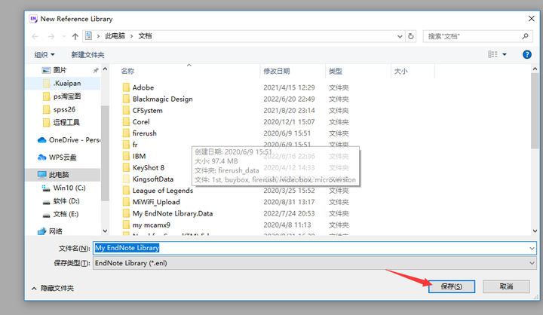The width and height of the screenshot is (543, 315).
Task: Expand the address bar history dropdown
Action: (x=400, y=36)
